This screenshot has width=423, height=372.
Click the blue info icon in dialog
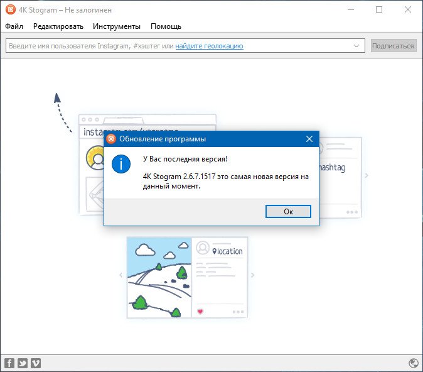pyautogui.click(x=121, y=164)
